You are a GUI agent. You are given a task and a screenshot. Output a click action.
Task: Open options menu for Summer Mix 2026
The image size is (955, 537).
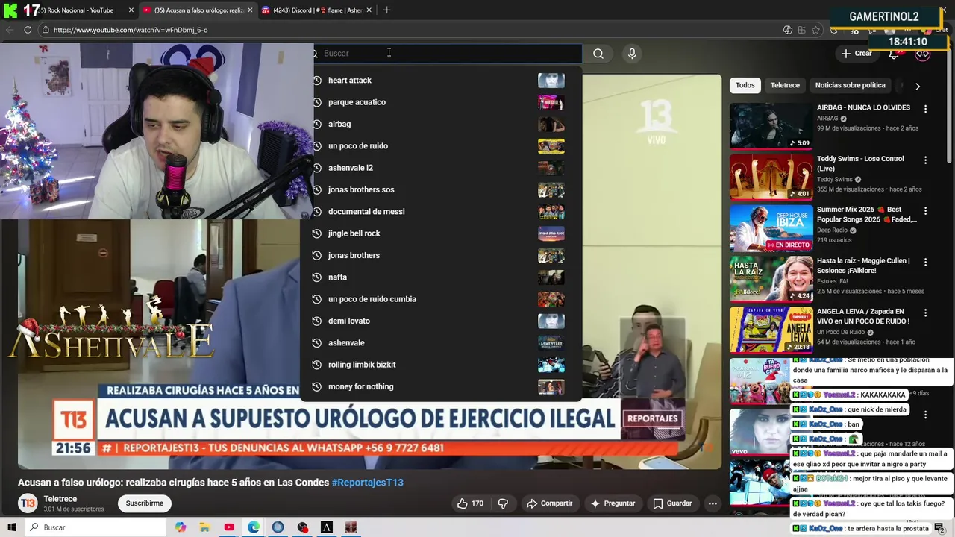925,211
